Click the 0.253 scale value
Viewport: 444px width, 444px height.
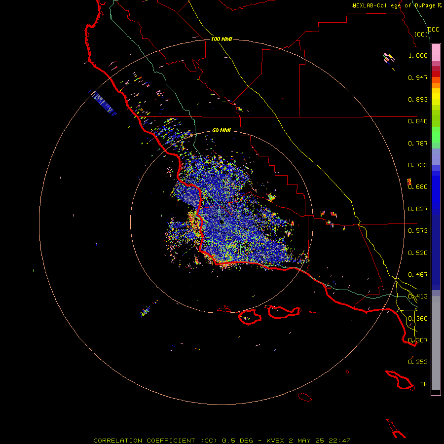(418, 362)
